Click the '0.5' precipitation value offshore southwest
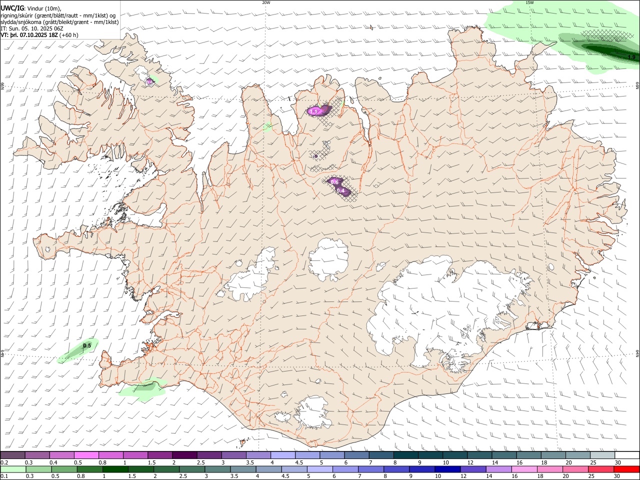Screen dimensions: 640x480 pos(87,345)
